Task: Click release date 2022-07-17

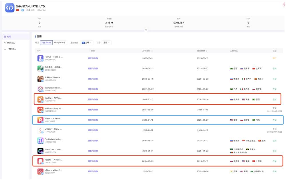Action: [148, 100]
